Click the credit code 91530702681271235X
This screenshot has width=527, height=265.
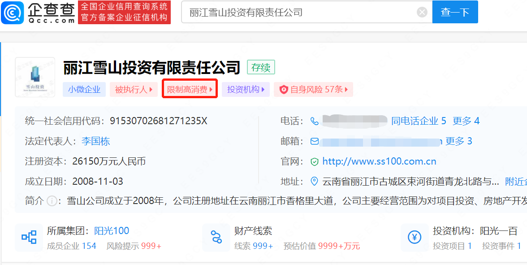tap(159, 121)
